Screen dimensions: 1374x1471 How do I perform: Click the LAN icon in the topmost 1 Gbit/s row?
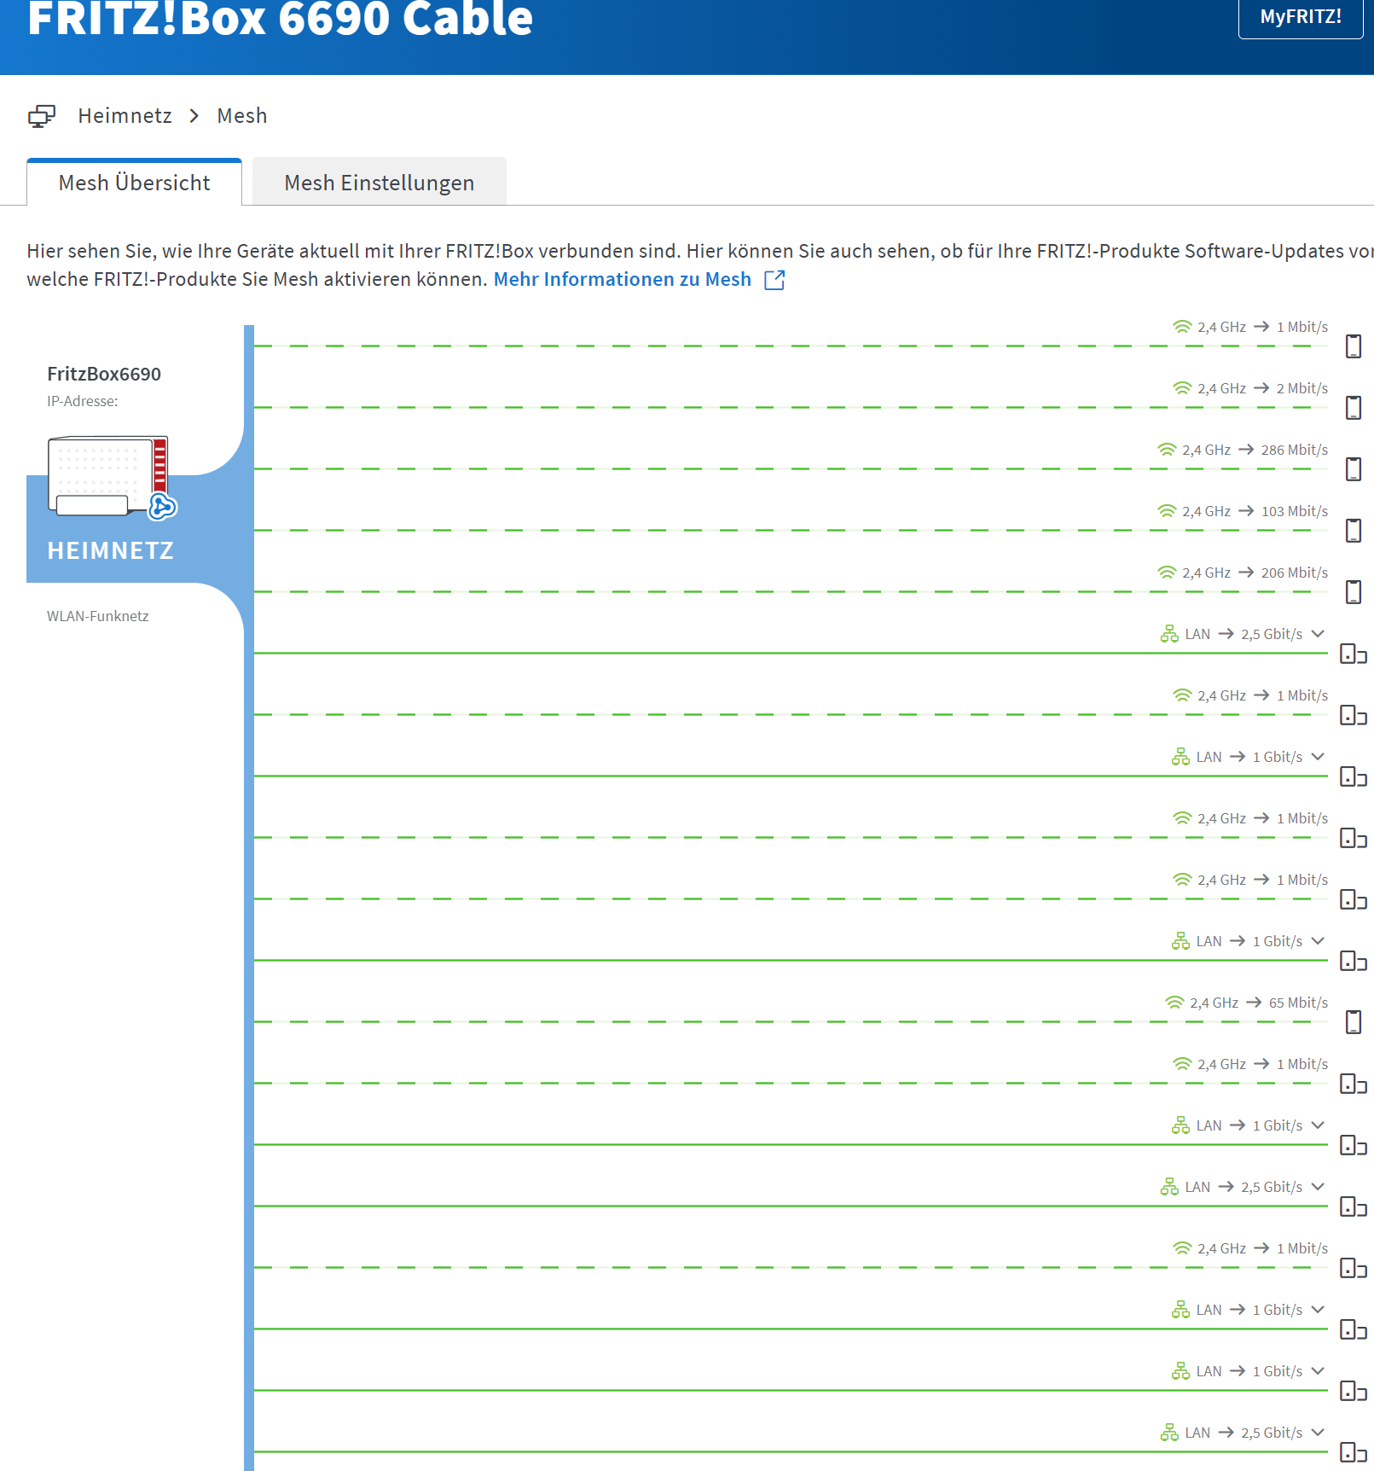[x=1180, y=757]
